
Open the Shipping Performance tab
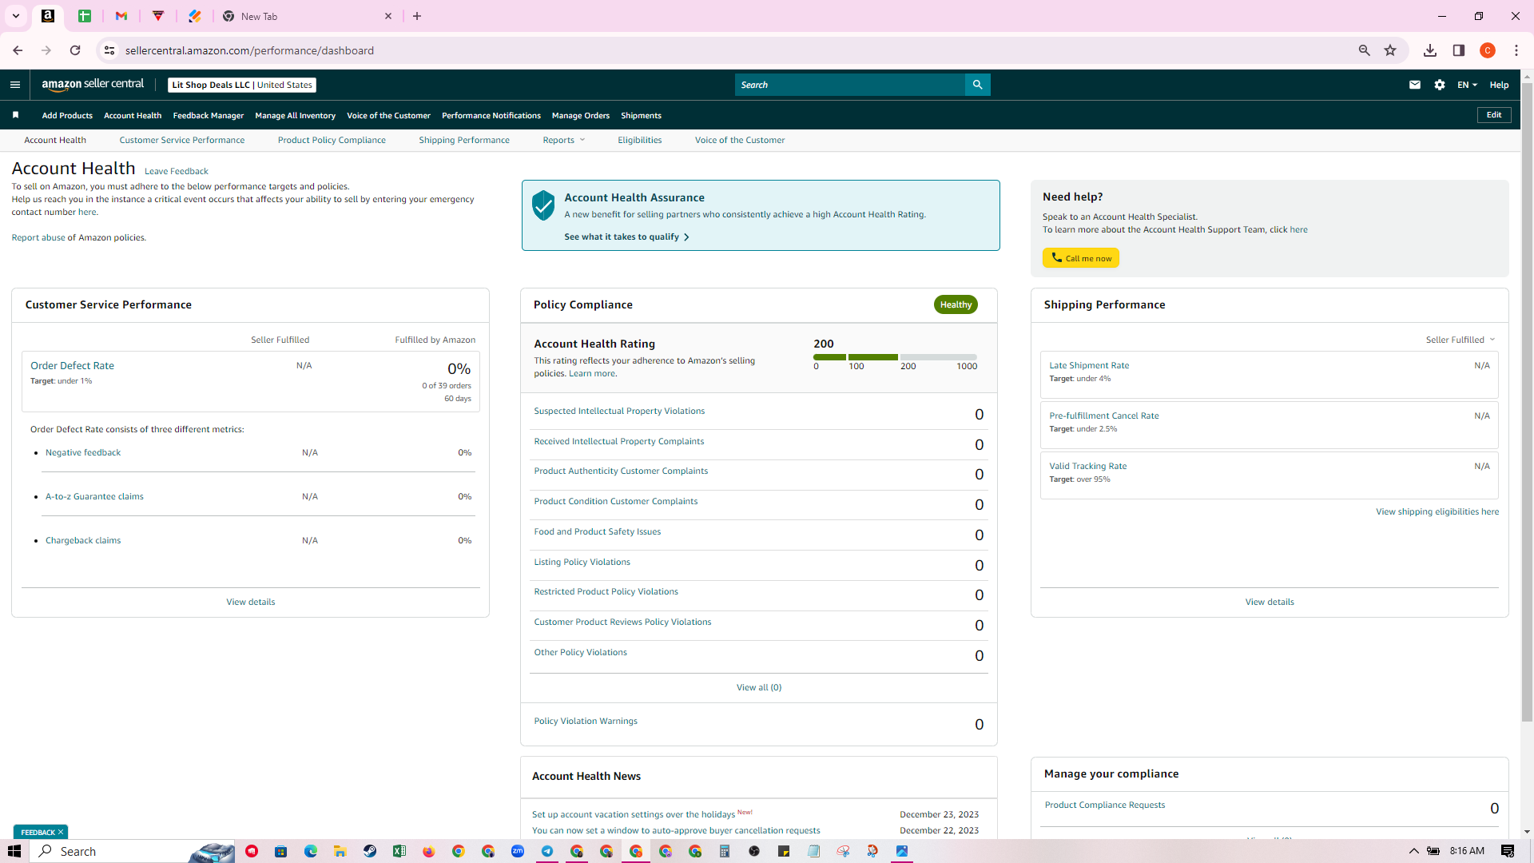click(x=464, y=140)
